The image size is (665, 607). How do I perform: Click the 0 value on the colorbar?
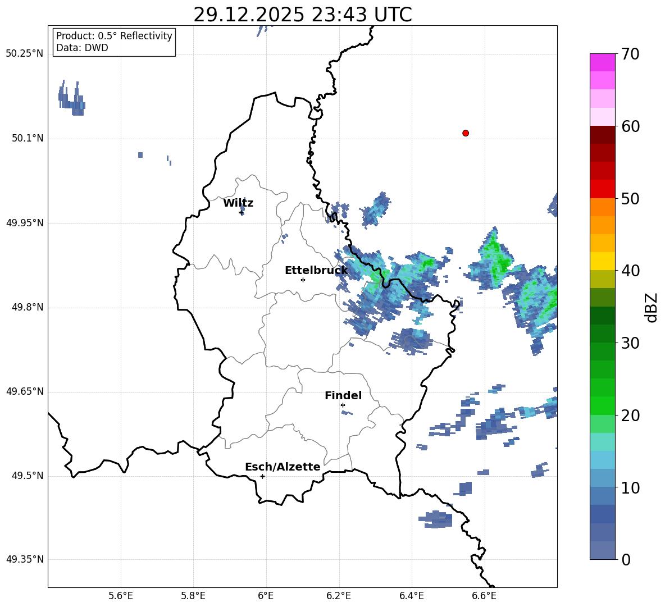click(626, 559)
